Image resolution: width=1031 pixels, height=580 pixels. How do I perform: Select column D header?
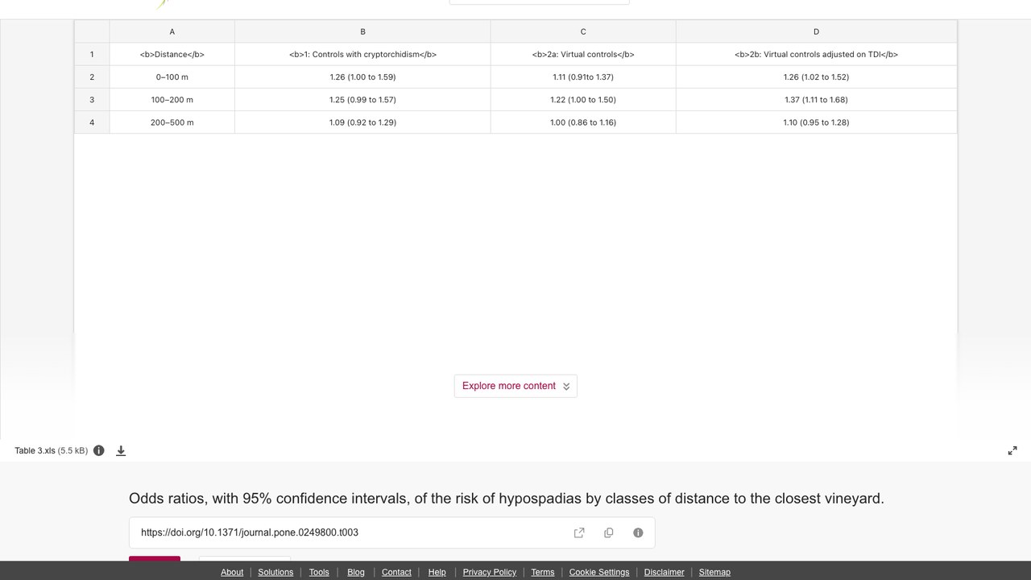pyautogui.click(x=816, y=31)
